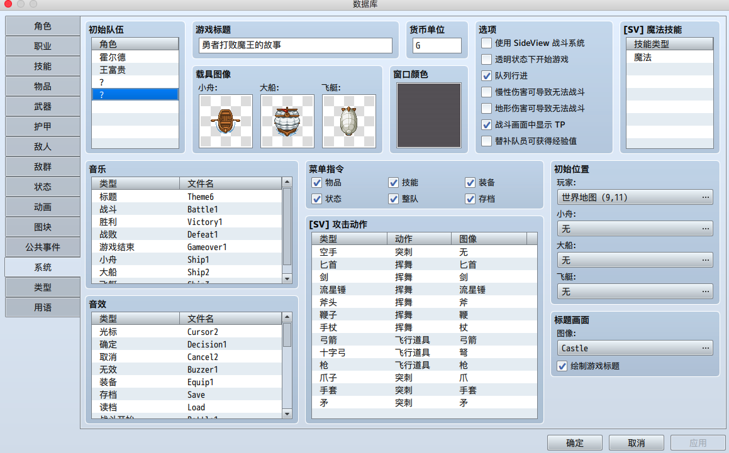729x453 pixels.
Task: Click the 窗口颜色 color preview box
Action: (428, 116)
